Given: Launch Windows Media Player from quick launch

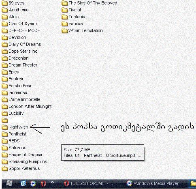Looking at the screenshot, I should click(x=33, y=183).
